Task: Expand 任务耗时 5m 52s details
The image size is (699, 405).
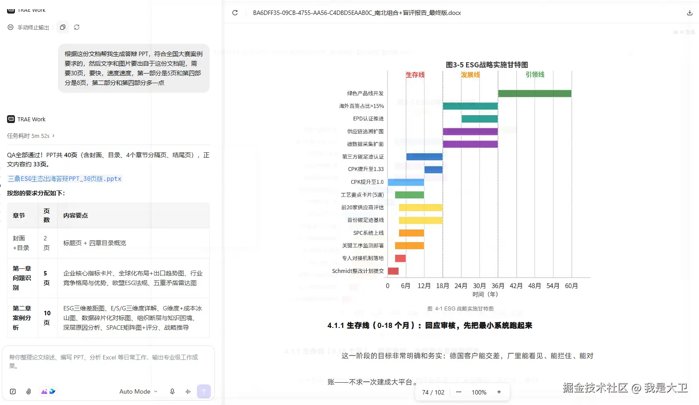Action: point(31,136)
